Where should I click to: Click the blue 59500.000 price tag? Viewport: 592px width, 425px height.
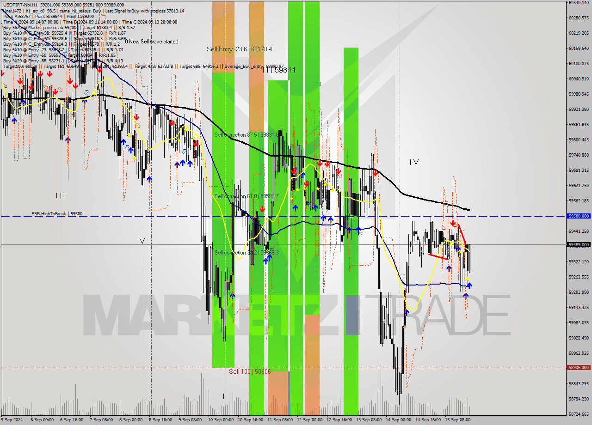click(x=579, y=216)
